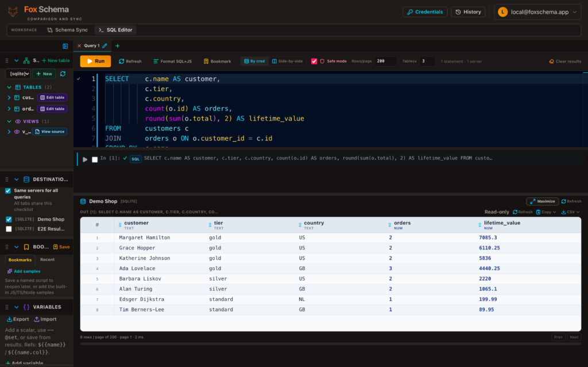Refresh schema tree icon
The height and width of the screenshot is (367, 588).
point(63,74)
